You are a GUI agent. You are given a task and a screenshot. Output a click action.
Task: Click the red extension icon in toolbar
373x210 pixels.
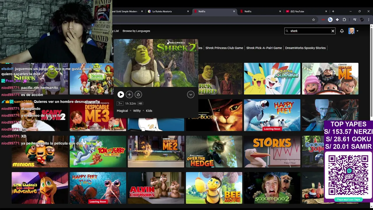click(x=323, y=20)
